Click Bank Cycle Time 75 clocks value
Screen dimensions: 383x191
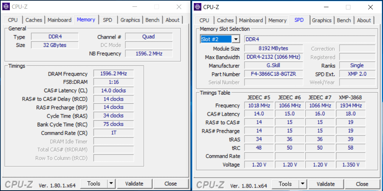(114, 124)
